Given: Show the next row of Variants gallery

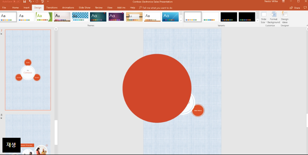Looking at the screenshot, I should coord(257,17).
